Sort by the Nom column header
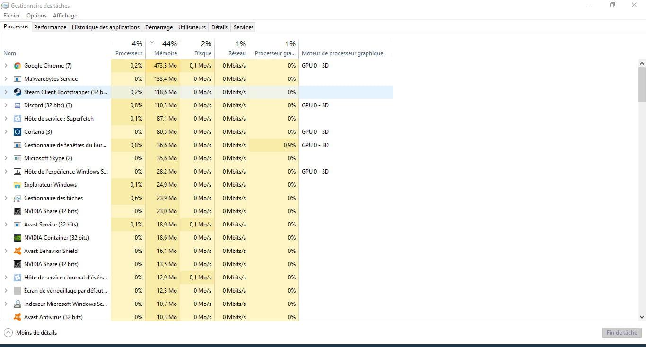This screenshot has width=646, height=347. (56, 49)
